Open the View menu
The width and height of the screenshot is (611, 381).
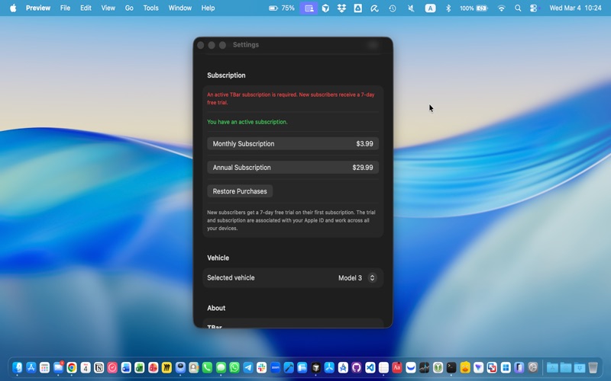(108, 8)
